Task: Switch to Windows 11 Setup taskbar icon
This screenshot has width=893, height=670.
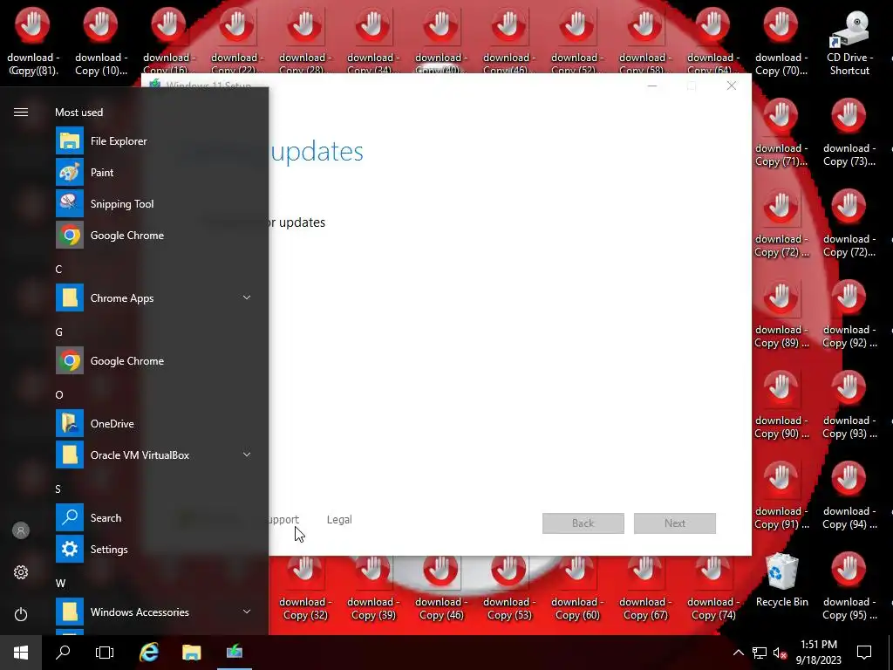Action: (234, 653)
